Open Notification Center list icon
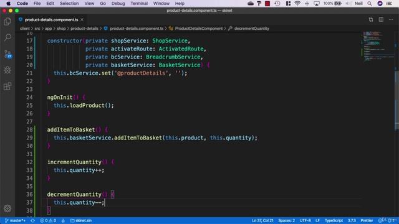Viewport: 399px width, 224px height. coord(389,4)
